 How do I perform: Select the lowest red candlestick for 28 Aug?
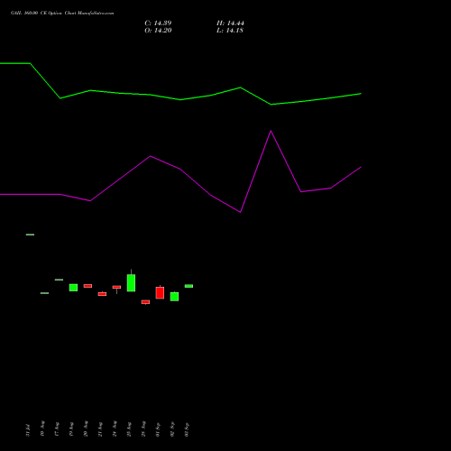point(145,302)
